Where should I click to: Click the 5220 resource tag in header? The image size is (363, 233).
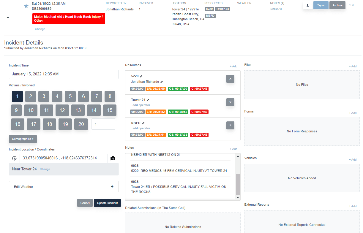coord(209,9)
